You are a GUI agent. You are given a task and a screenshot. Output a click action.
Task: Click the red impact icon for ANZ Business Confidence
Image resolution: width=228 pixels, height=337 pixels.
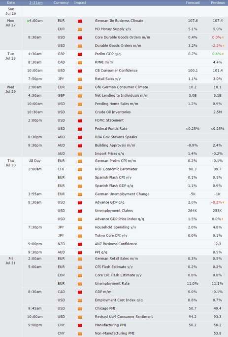pyautogui.click(x=80, y=244)
